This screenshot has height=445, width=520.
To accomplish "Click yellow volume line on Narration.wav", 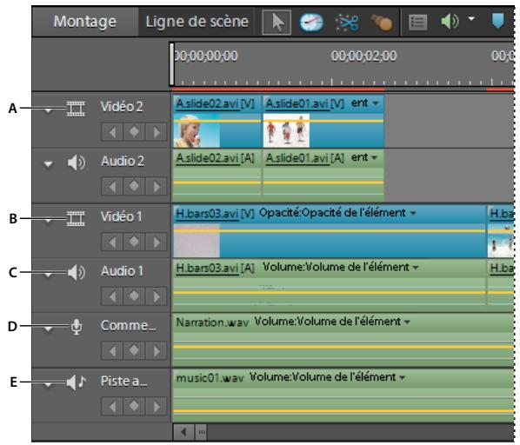I will point(343,347).
